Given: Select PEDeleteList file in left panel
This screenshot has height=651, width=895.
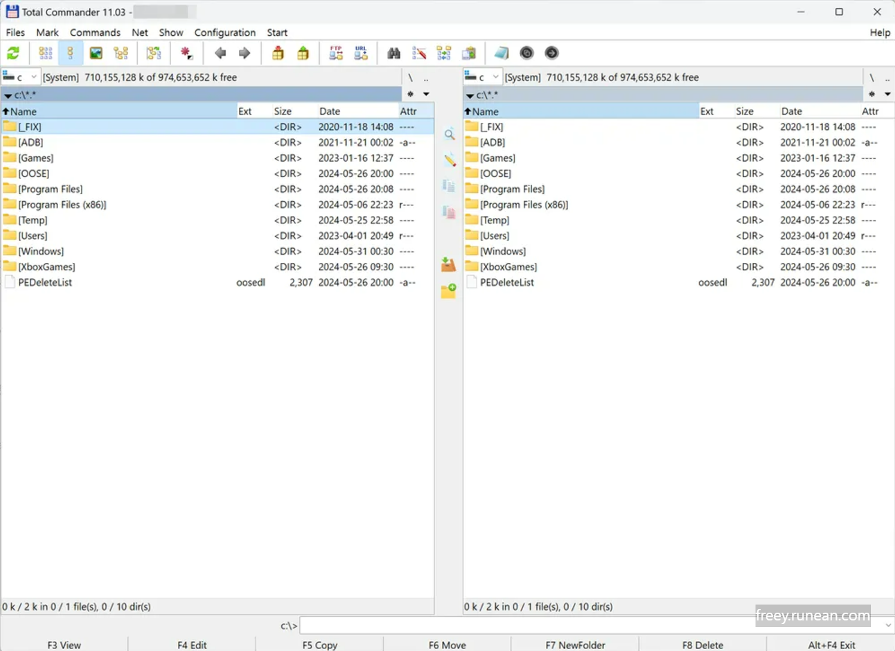Looking at the screenshot, I should pyautogui.click(x=217, y=282).
